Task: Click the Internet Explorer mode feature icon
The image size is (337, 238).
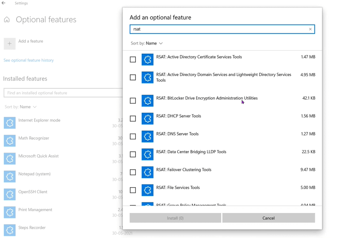Action: pos(10,123)
